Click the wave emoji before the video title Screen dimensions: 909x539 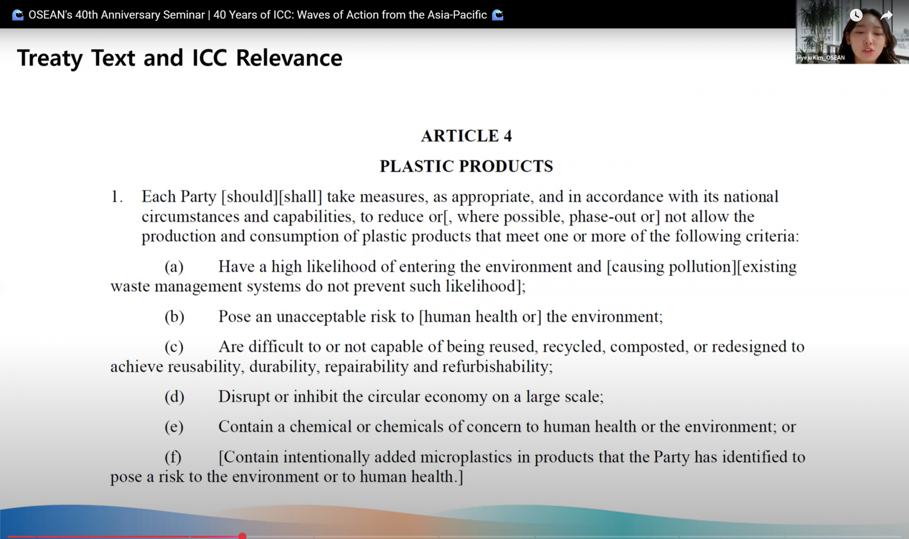click(x=18, y=15)
